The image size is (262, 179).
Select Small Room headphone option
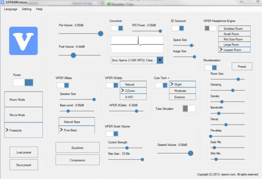coord(234,34)
